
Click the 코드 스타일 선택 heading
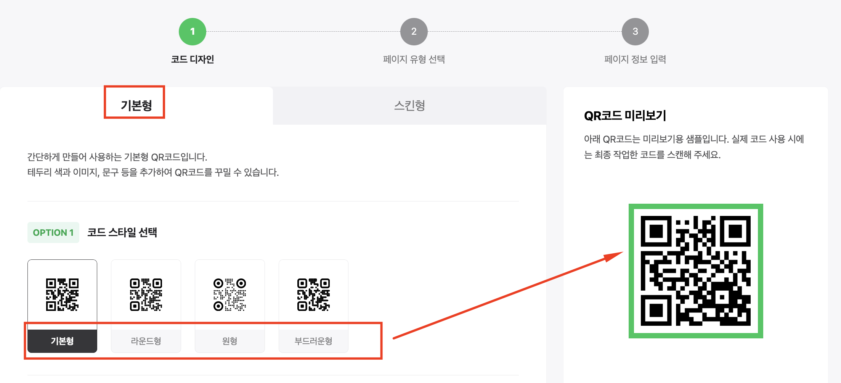point(122,232)
